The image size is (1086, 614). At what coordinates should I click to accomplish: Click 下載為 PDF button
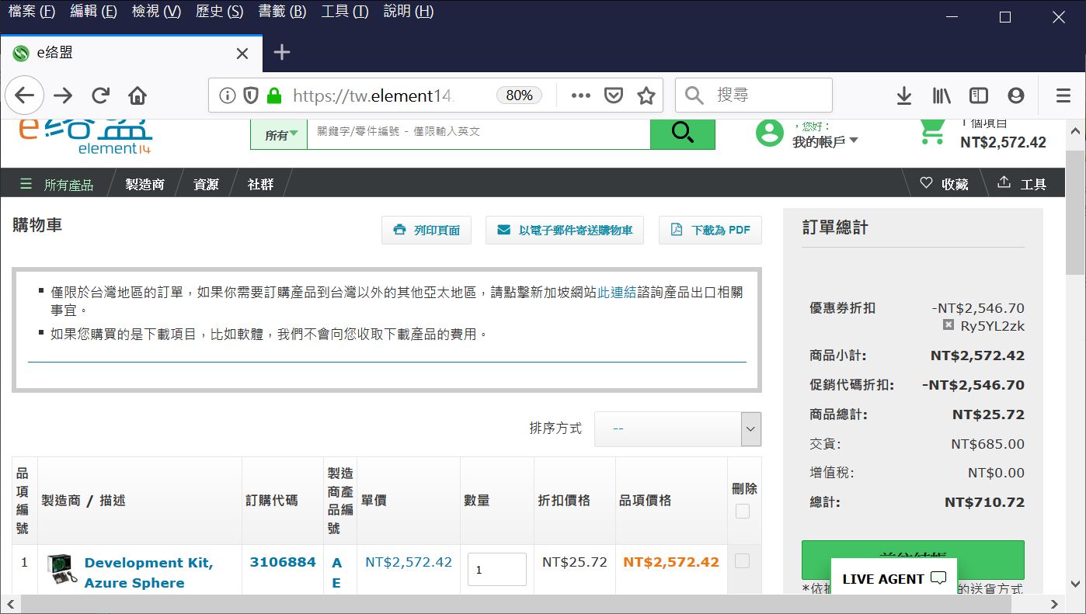(x=710, y=230)
